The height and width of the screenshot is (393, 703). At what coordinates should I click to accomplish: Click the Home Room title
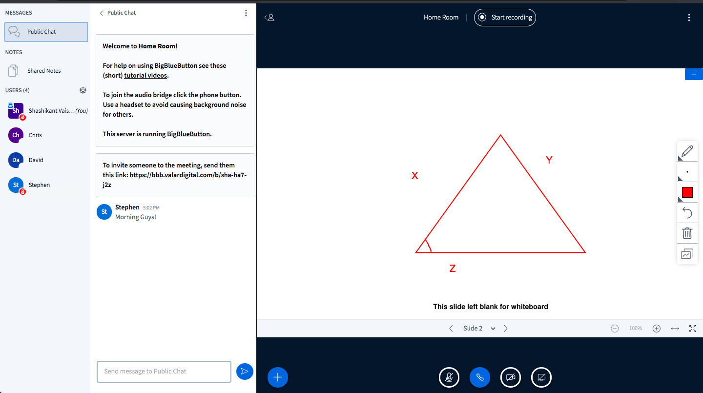click(x=441, y=18)
